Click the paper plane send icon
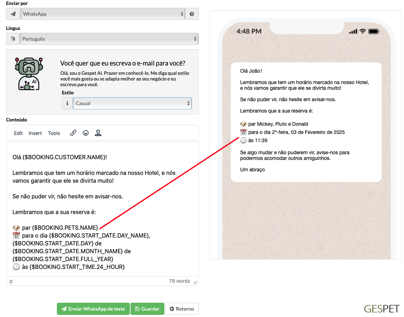Viewport: 404px width, 317px height. [x=13, y=14]
